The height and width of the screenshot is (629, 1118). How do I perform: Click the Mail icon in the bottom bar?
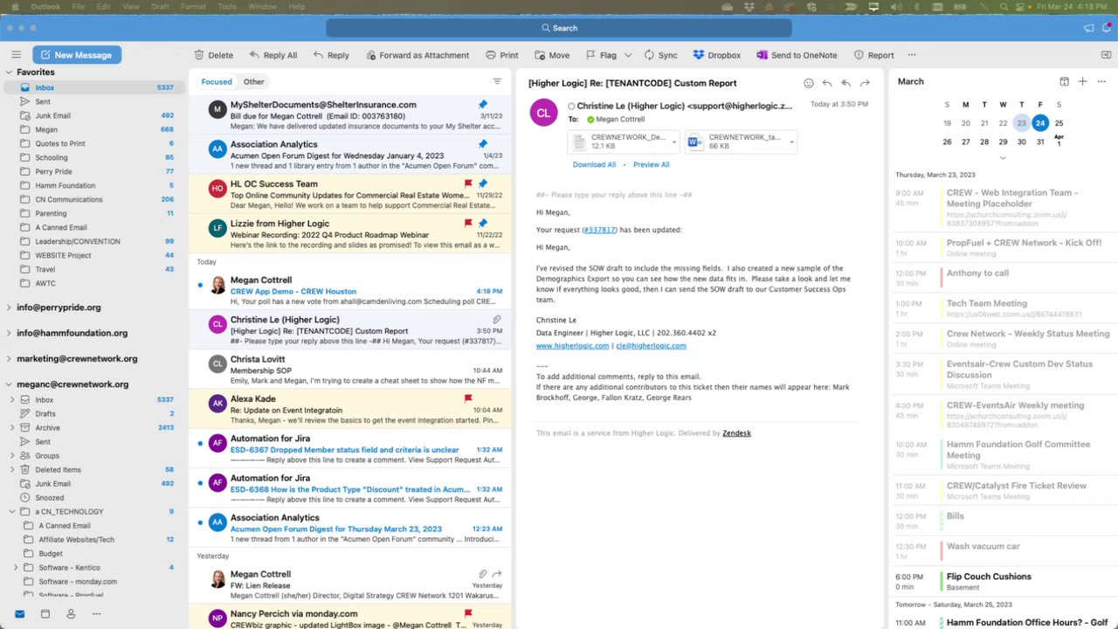pos(19,614)
